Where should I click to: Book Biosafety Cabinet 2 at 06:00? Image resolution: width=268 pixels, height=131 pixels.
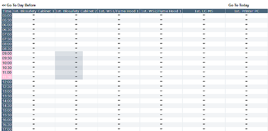tap(76, 24)
